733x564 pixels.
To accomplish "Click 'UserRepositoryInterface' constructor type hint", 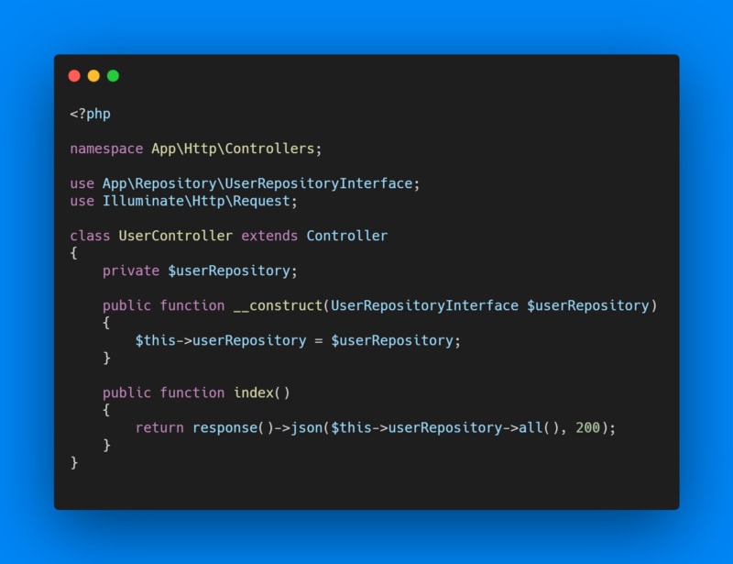I will (x=424, y=306).
